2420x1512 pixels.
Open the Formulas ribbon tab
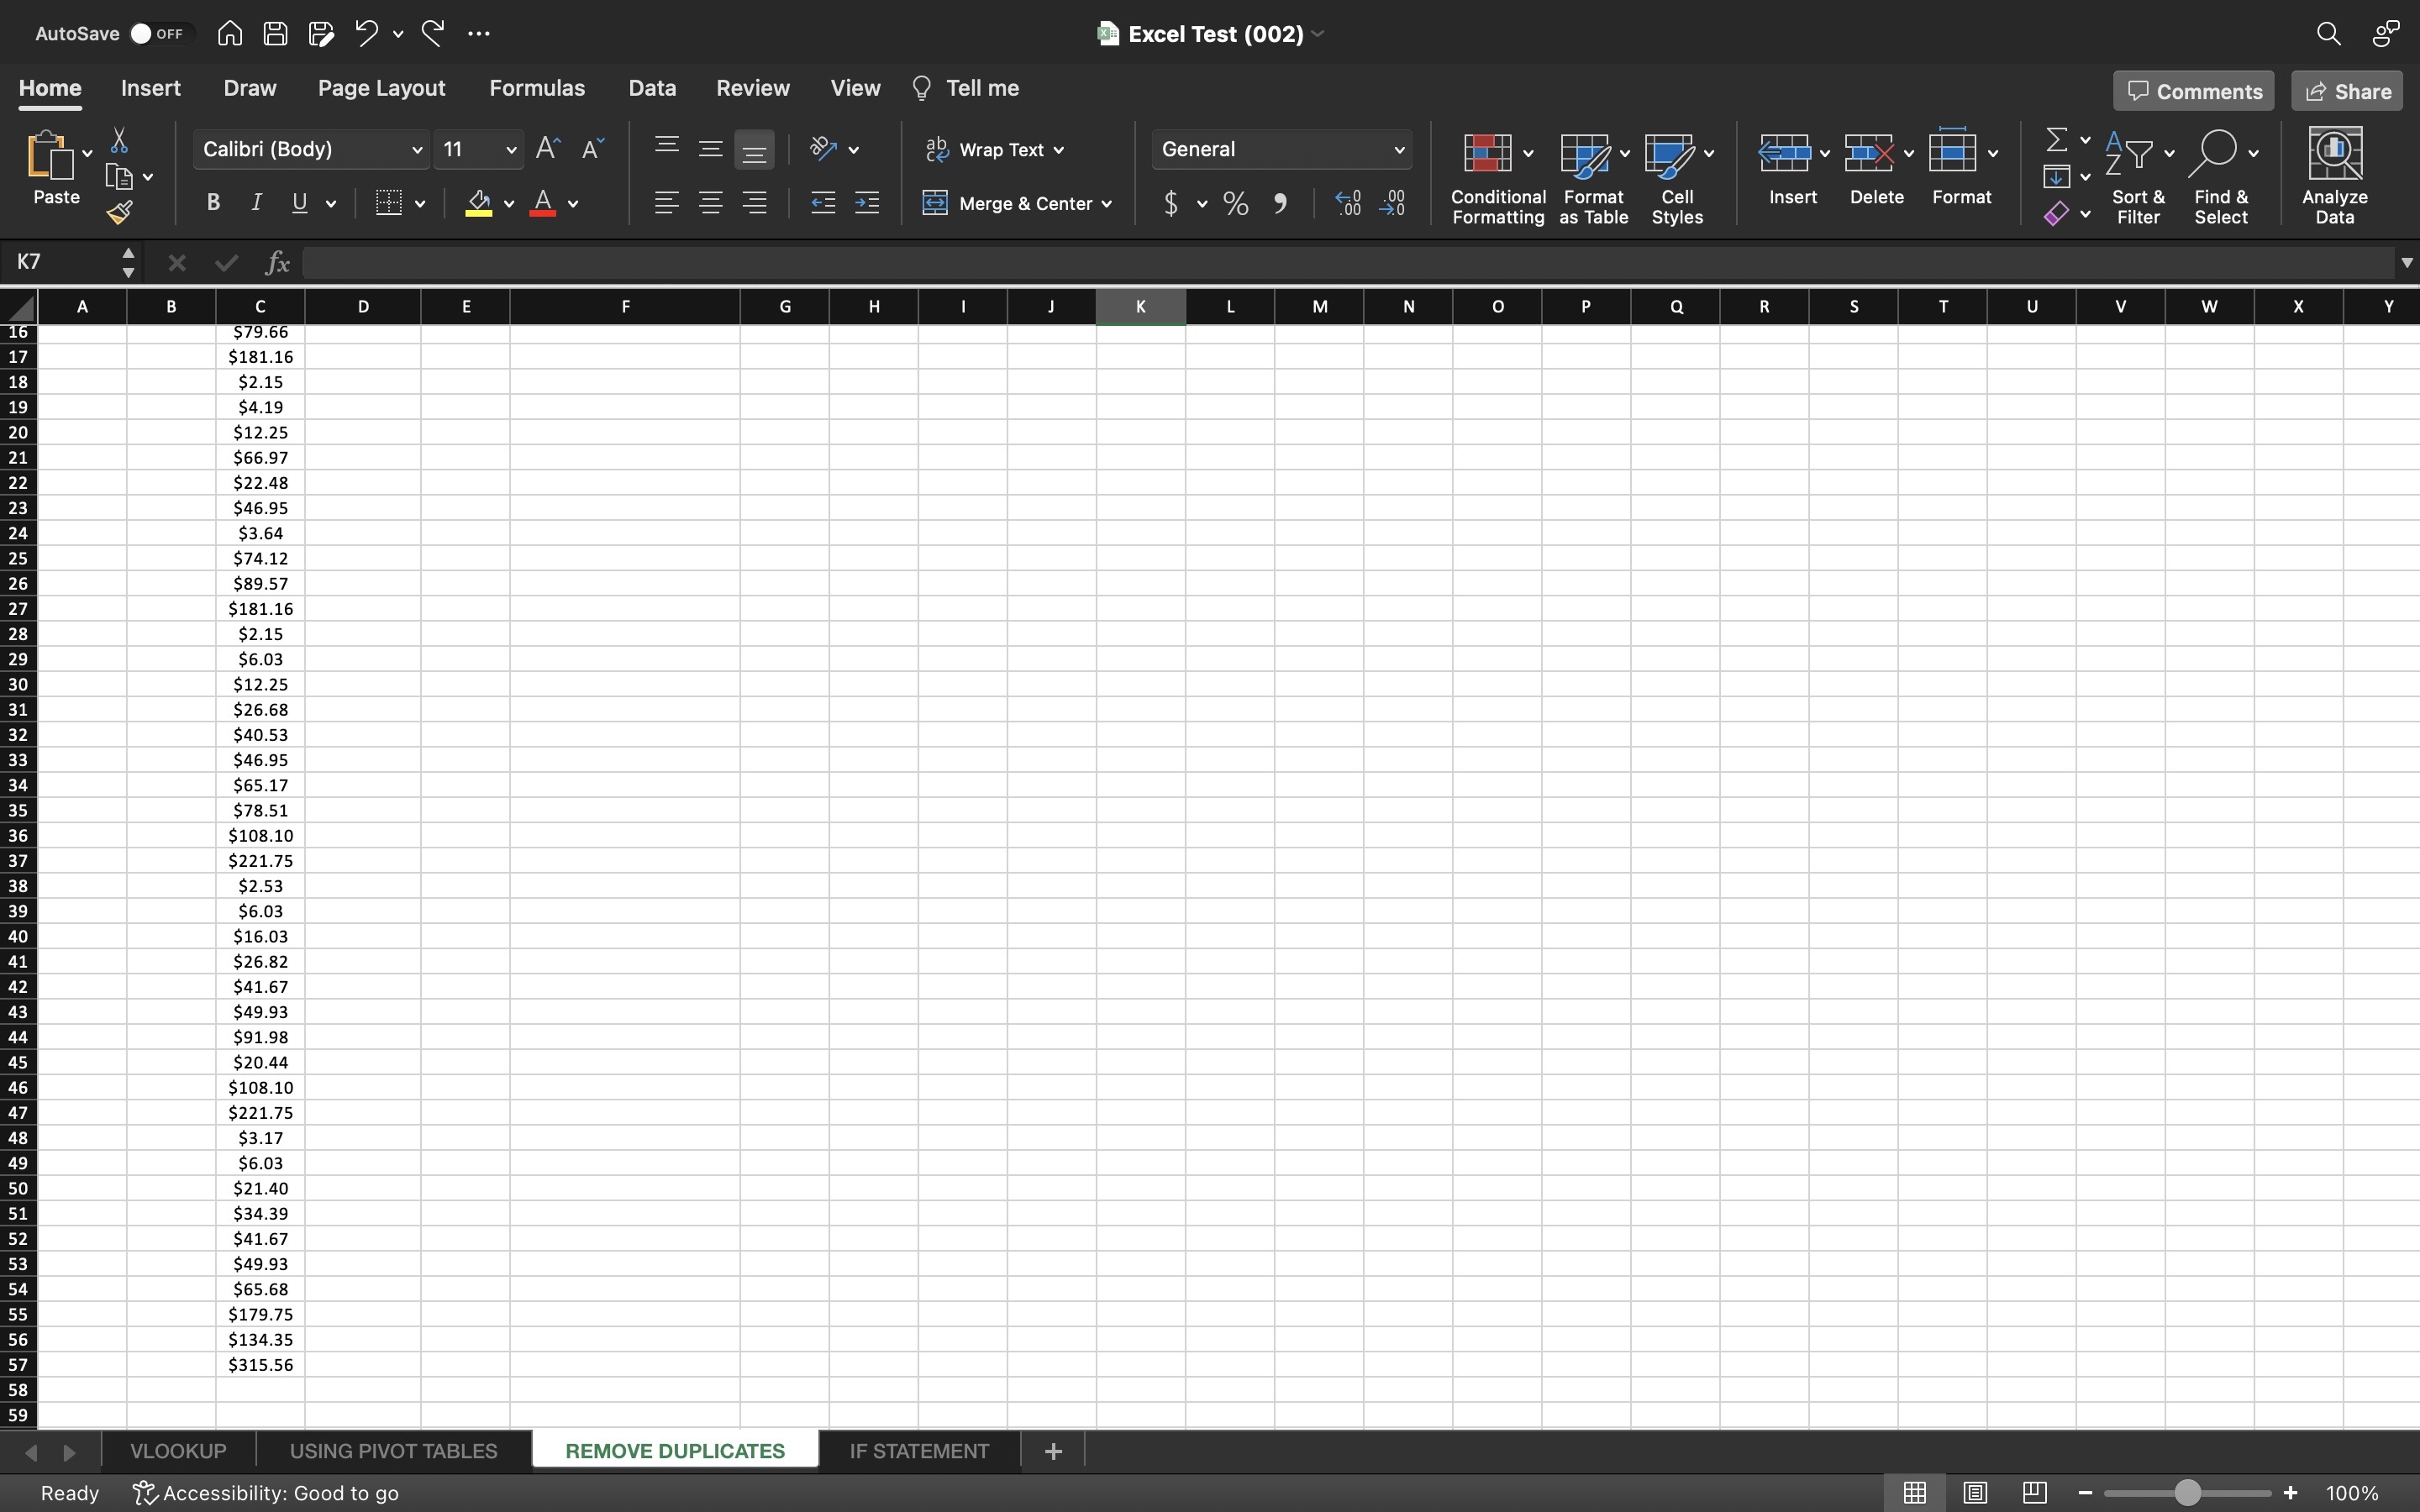tap(537, 88)
